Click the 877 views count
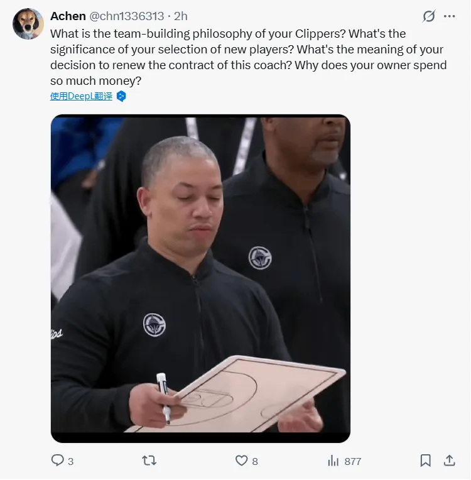 tap(352, 461)
